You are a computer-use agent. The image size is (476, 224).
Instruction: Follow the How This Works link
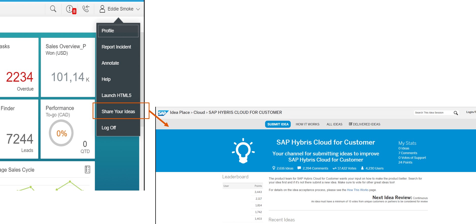pos(358,190)
